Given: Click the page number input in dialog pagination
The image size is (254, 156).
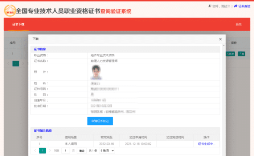Looking at the screenshot, I should click(66, 151).
